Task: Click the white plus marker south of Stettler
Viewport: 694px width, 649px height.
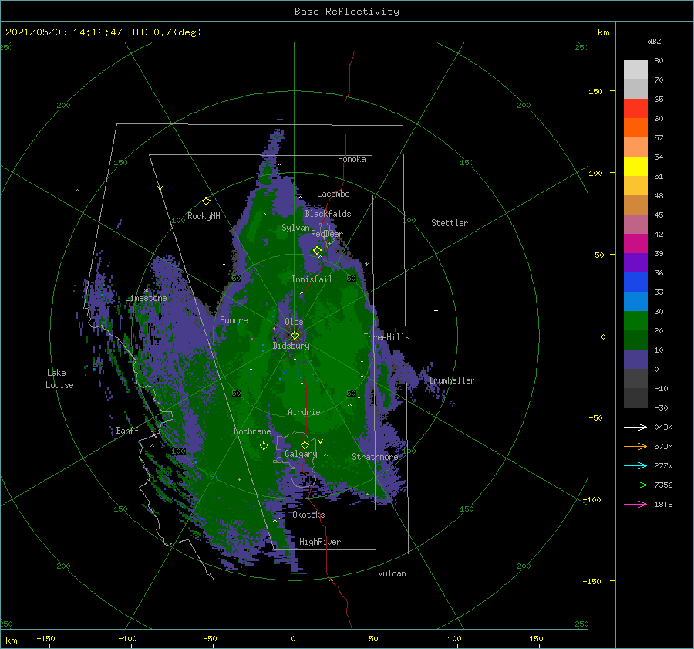Action: tap(436, 310)
